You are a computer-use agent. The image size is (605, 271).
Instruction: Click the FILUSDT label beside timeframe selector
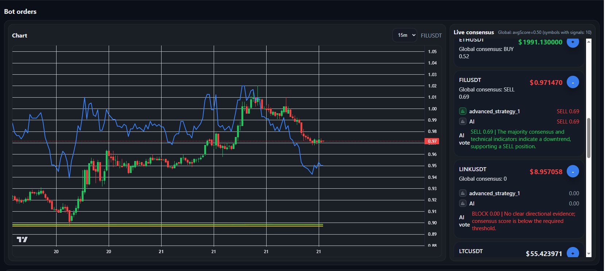pyautogui.click(x=431, y=36)
